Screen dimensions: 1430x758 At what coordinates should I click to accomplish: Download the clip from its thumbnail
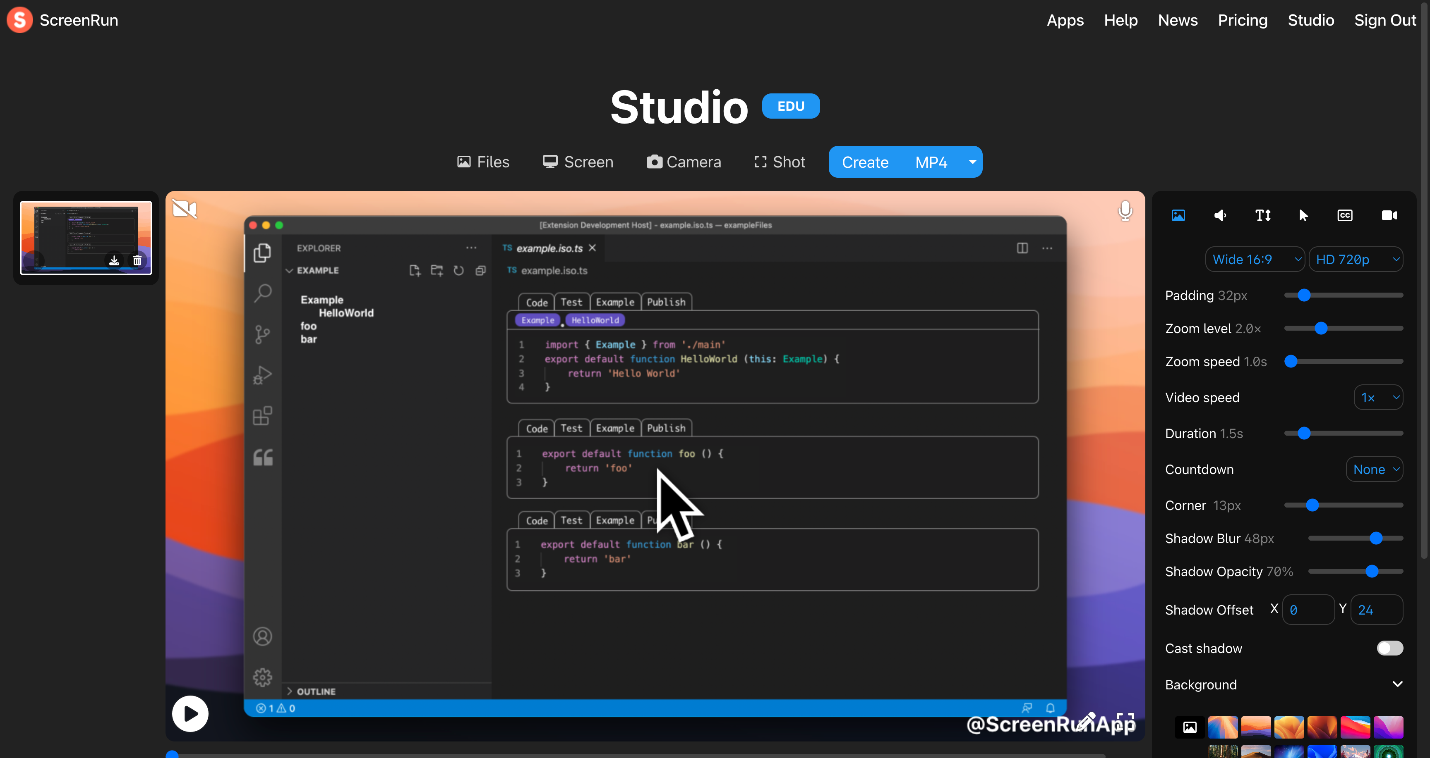(x=114, y=260)
